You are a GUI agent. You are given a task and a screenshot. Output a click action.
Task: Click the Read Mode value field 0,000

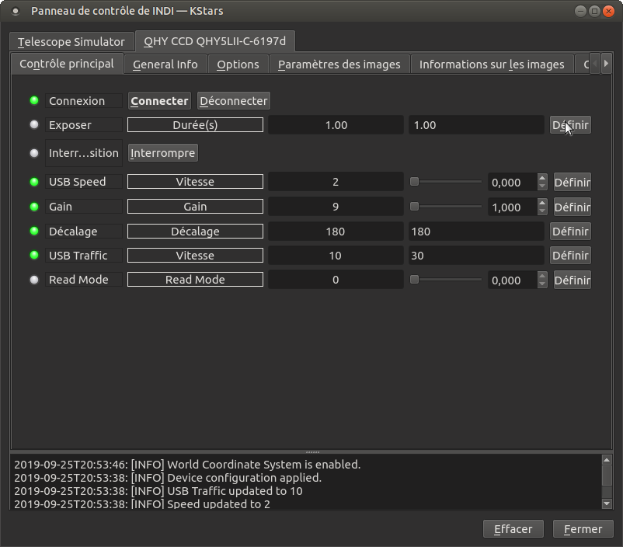point(513,280)
